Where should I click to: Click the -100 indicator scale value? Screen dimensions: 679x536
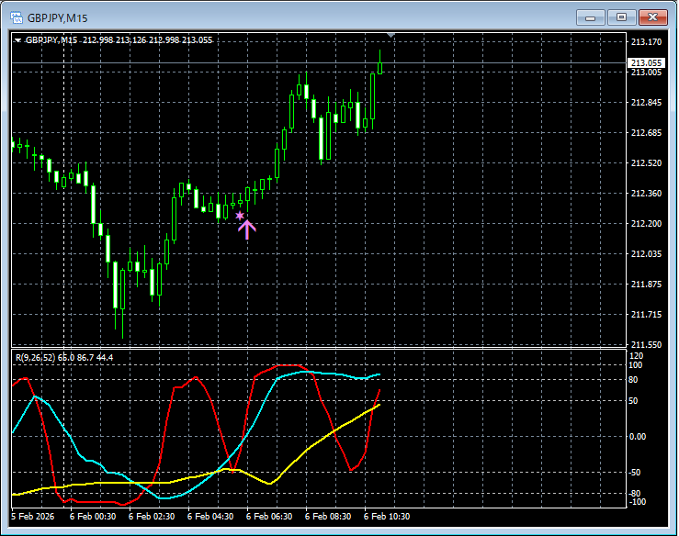[x=637, y=502]
